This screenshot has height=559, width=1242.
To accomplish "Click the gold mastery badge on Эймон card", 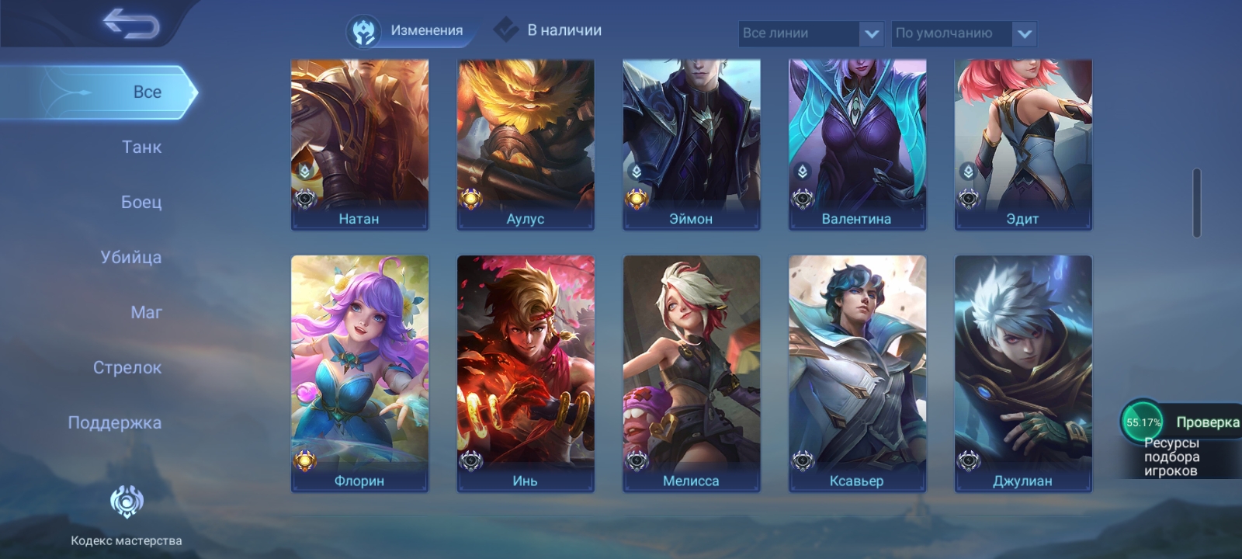I will (x=637, y=199).
